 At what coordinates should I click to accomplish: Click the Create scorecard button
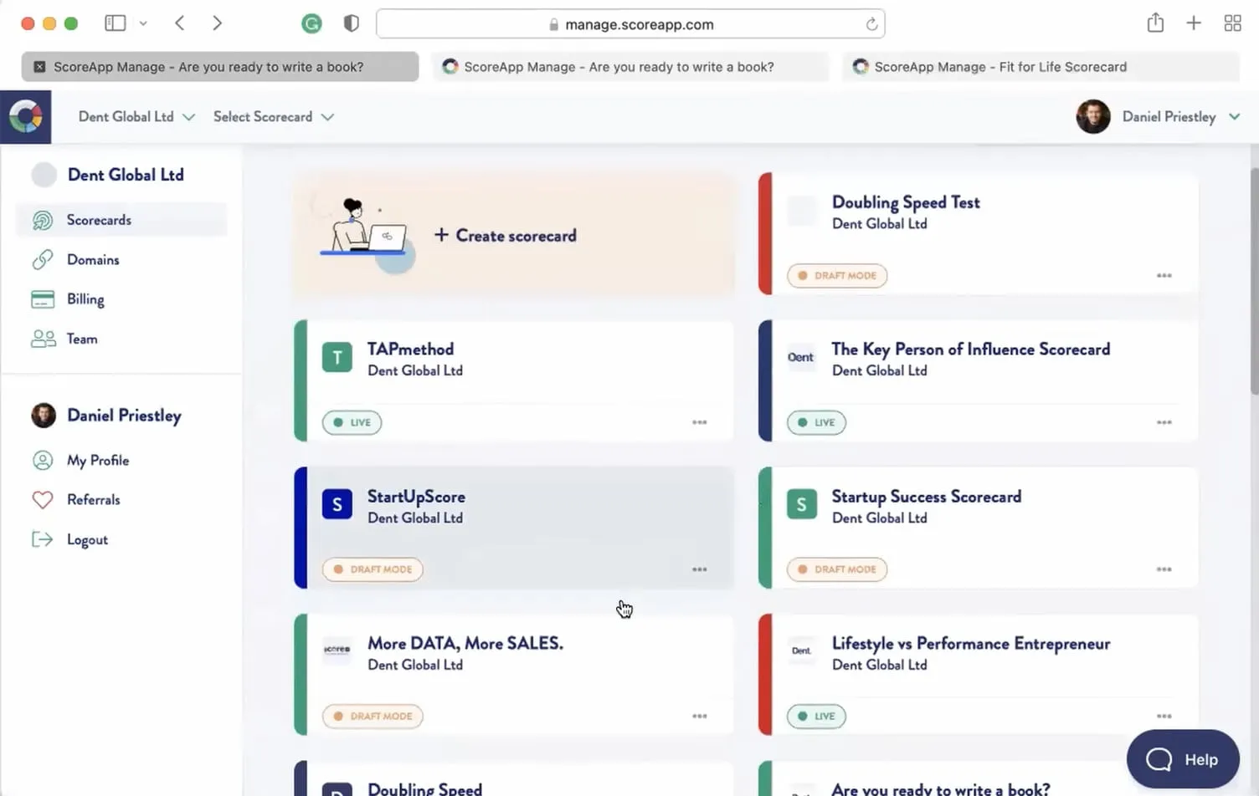(x=505, y=235)
